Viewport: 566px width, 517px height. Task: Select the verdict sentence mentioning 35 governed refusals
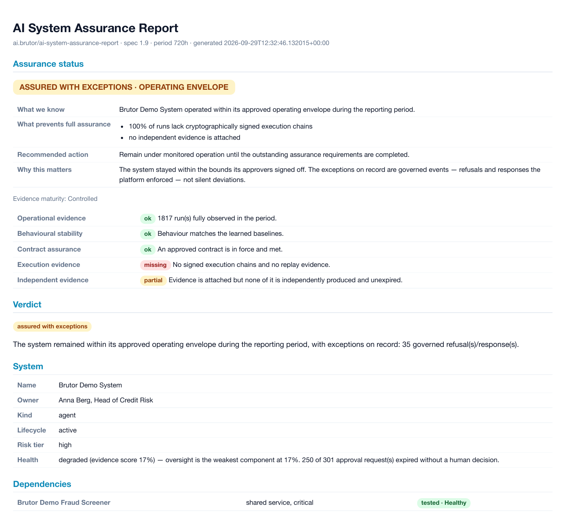[266, 344]
